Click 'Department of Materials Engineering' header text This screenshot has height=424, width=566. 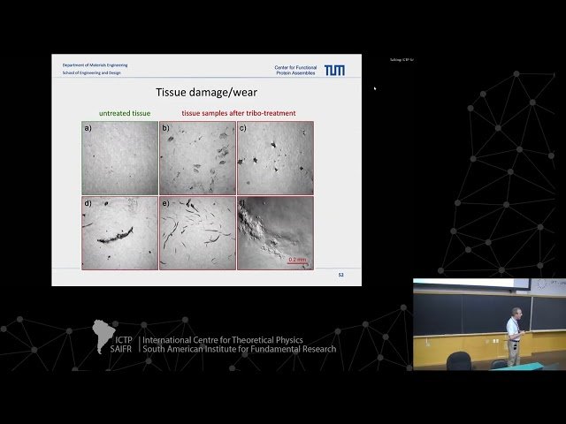pos(95,65)
